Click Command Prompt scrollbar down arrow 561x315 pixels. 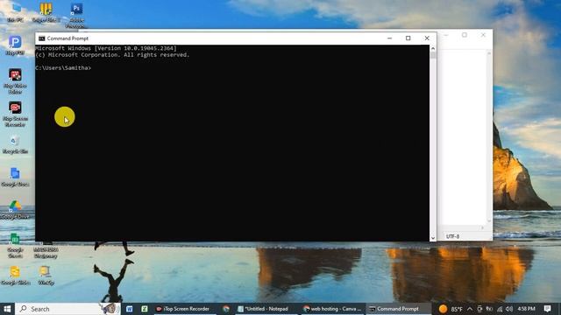(433, 238)
